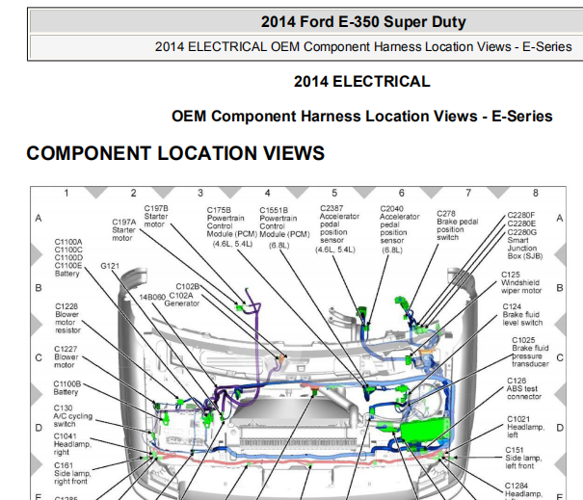Click the 'G121' ground label
Screen dimensions: 583x500
click(110, 266)
